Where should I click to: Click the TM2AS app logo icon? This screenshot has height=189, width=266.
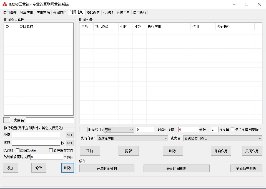[5, 4]
